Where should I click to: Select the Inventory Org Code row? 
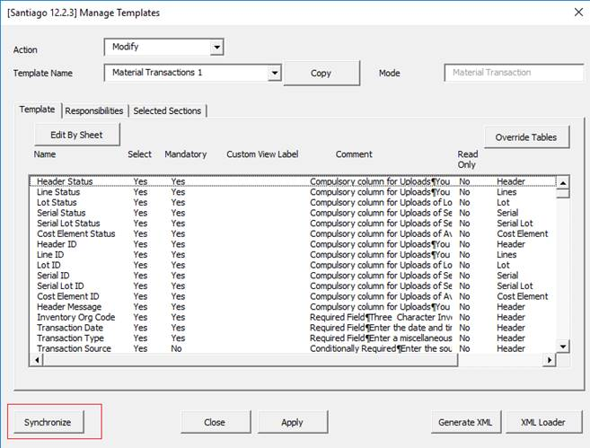(x=293, y=317)
